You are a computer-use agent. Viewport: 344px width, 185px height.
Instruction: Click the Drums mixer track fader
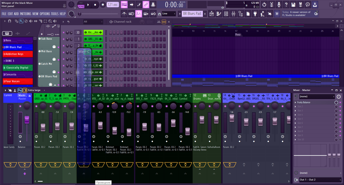tap(202, 120)
